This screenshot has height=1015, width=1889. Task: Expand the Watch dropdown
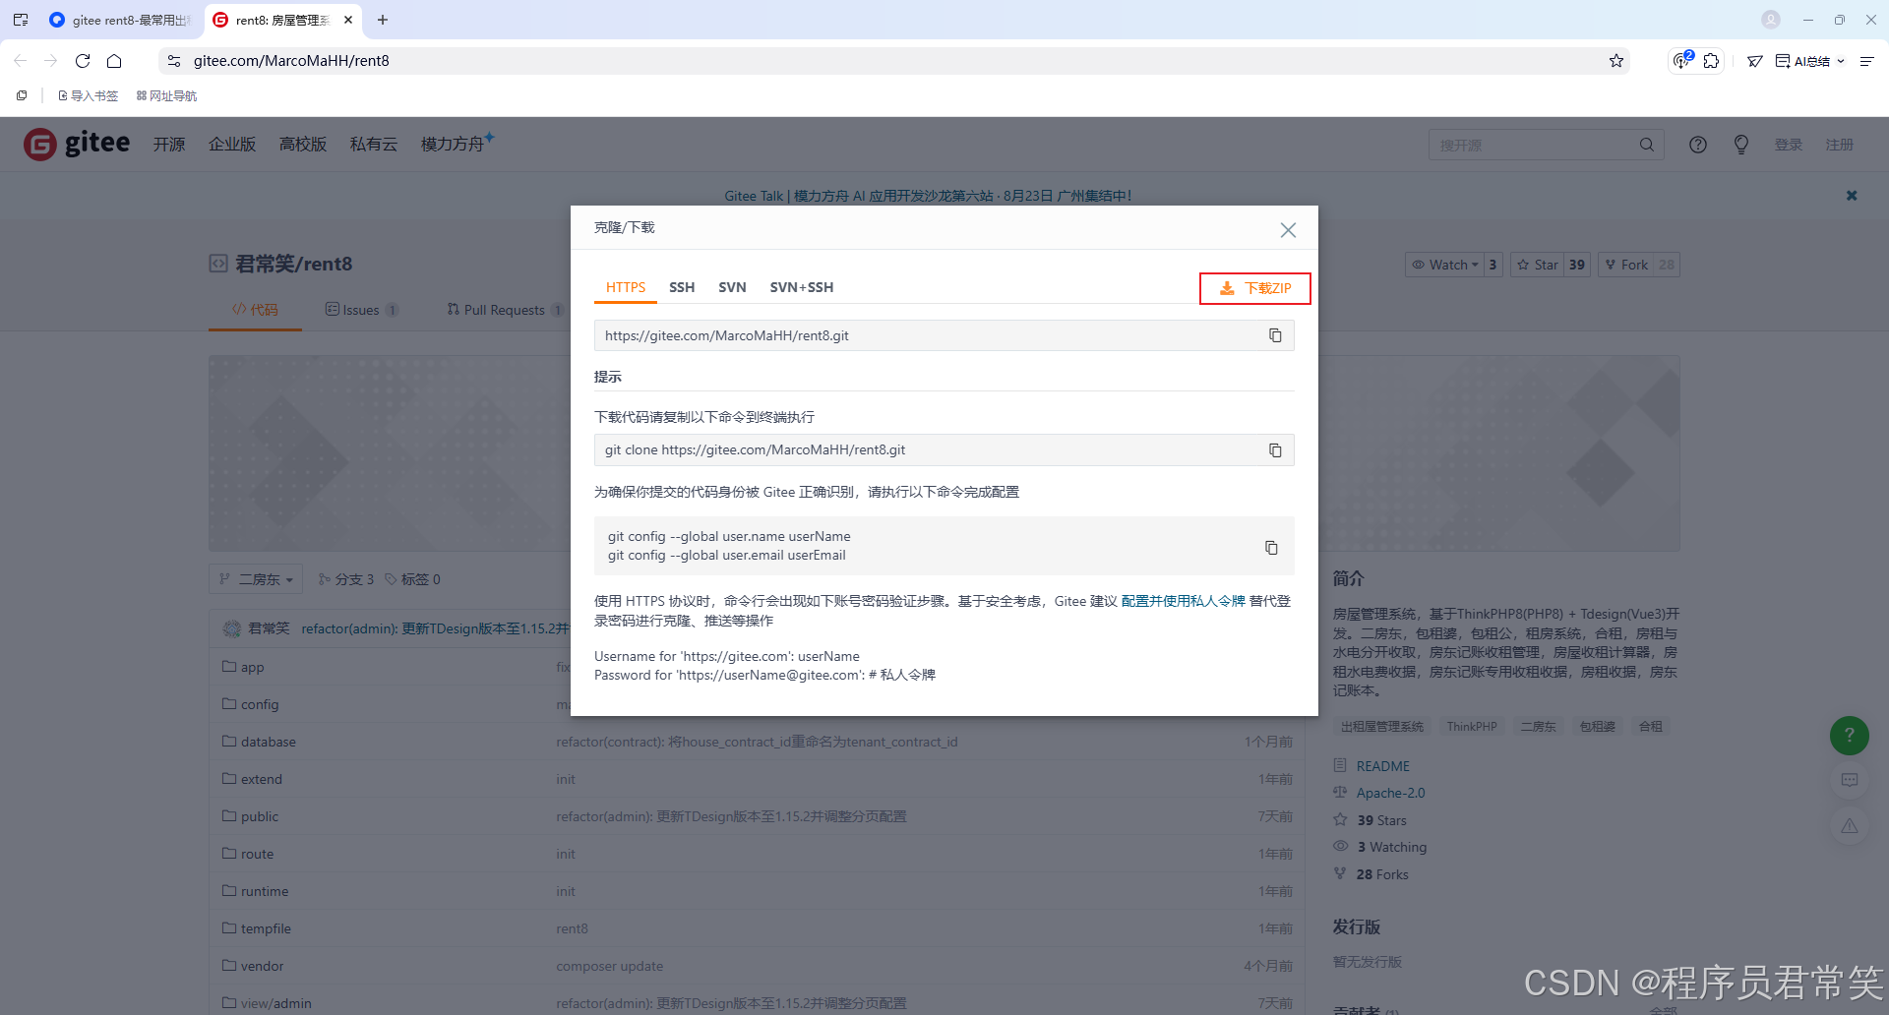[1444, 265]
